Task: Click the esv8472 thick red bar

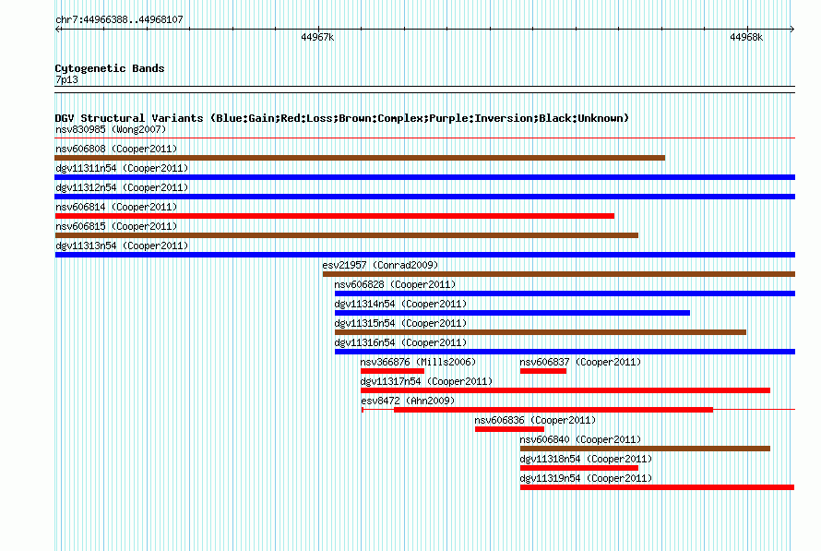Action: (x=553, y=410)
